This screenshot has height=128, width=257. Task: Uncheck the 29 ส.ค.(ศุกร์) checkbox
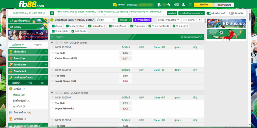174,26
